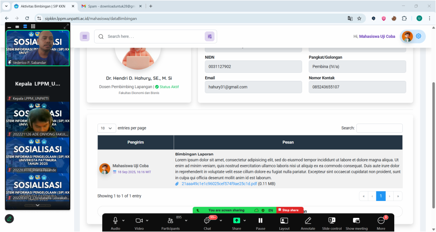Open the attached 21aaa49c1e1c96025cef574f9ae25c1d.pdf file
Screen dimensions: 436x232
219,184
